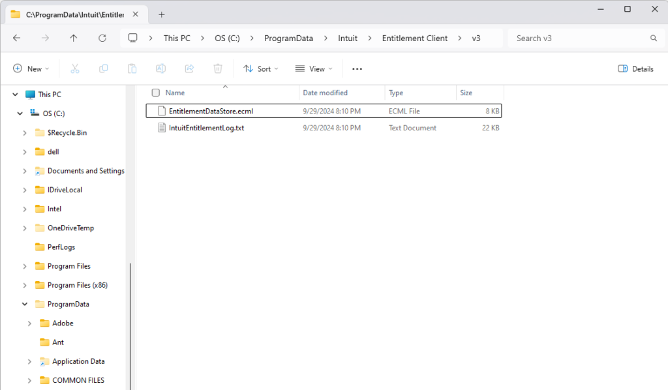Click the Delete trash icon

[218, 68]
